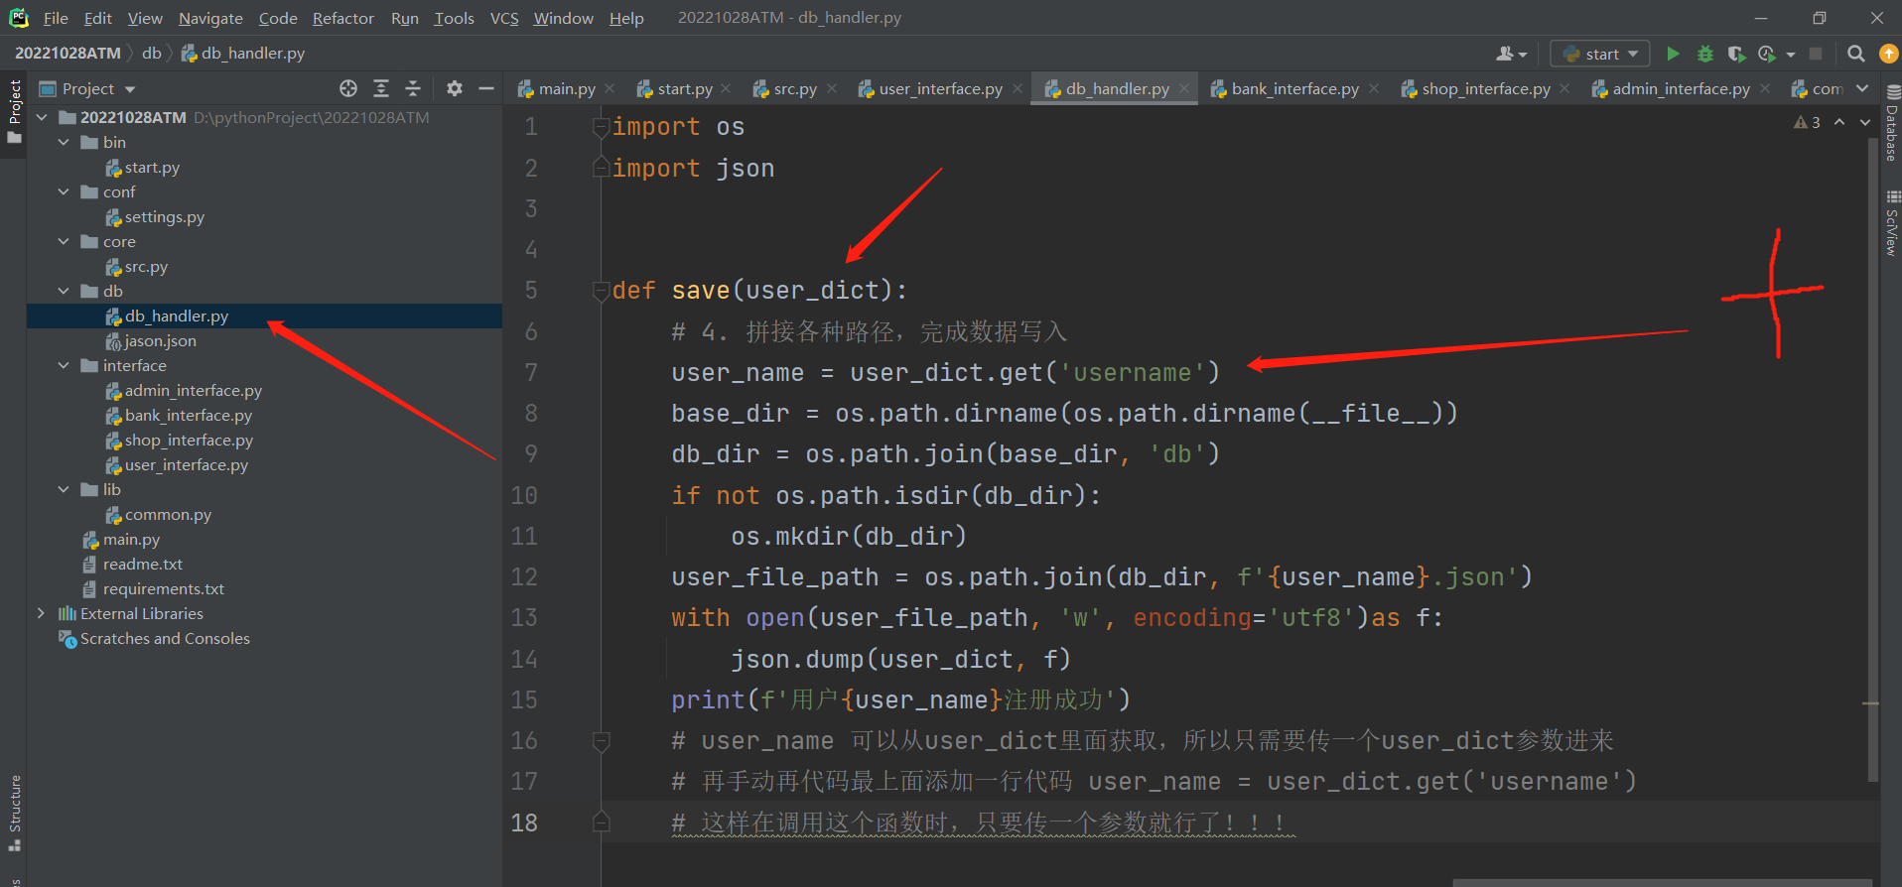
Task: Collapse the core folder
Action: coord(64,241)
